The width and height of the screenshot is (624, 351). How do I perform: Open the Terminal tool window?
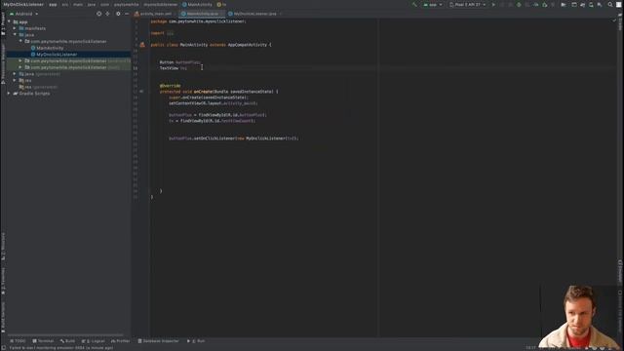pyautogui.click(x=43, y=341)
